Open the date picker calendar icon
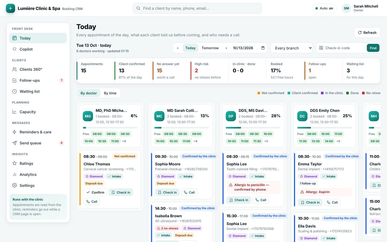Viewport: 387px width, 242px height. 263,48
